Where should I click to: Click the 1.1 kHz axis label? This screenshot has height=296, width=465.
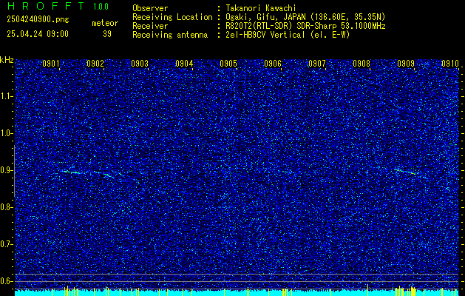click(x=6, y=96)
